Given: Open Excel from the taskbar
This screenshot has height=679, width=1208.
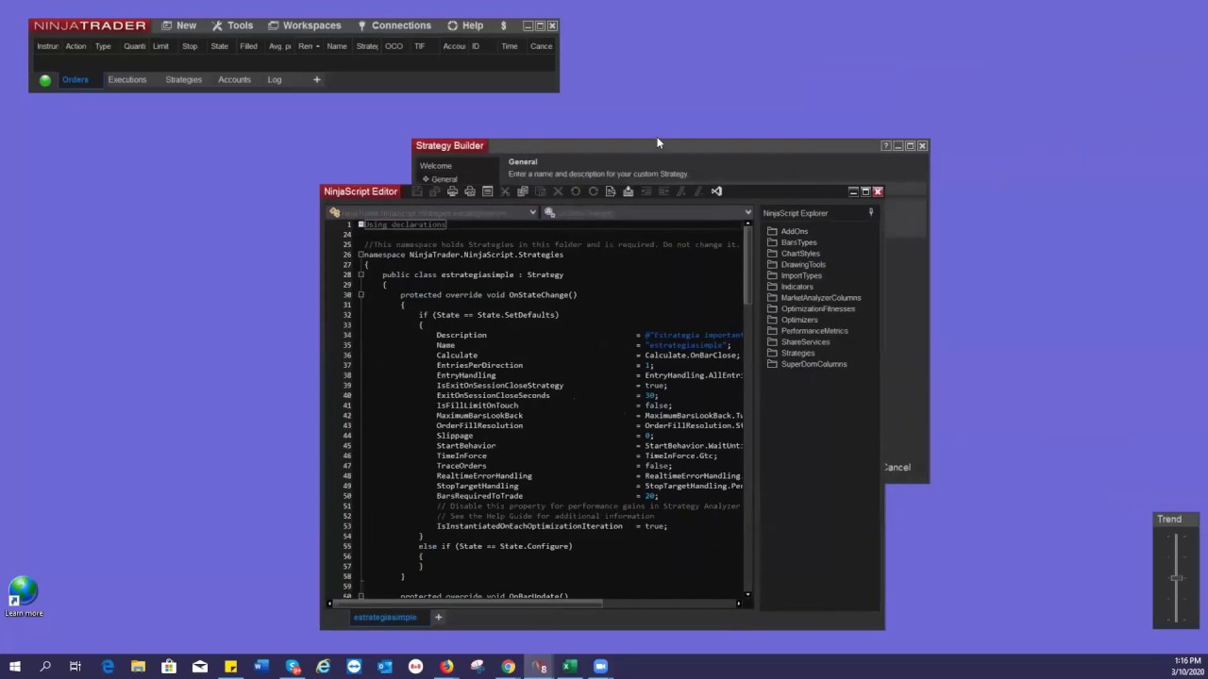Looking at the screenshot, I should pyautogui.click(x=569, y=667).
